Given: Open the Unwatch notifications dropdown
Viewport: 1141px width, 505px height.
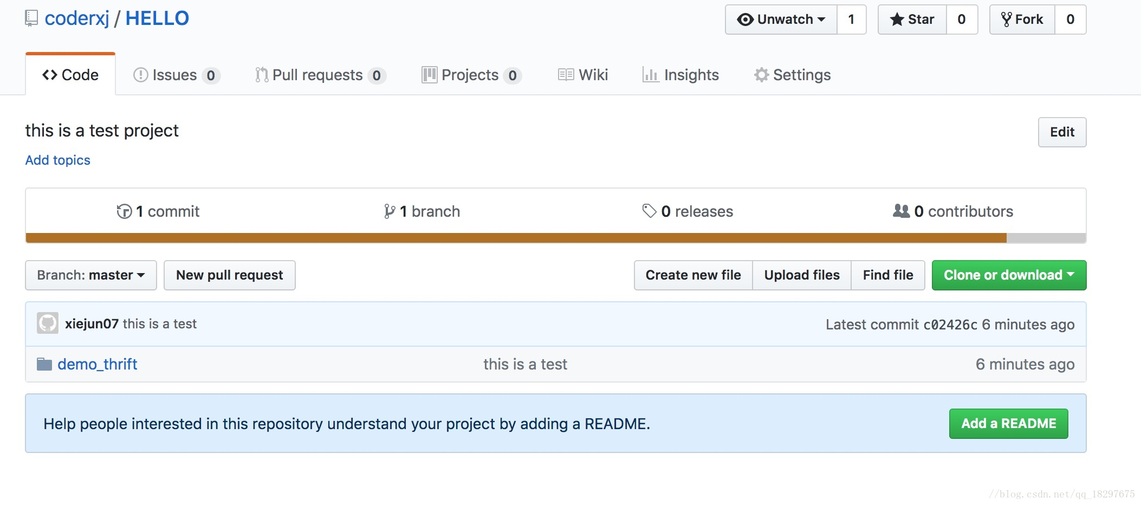Looking at the screenshot, I should [x=781, y=20].
